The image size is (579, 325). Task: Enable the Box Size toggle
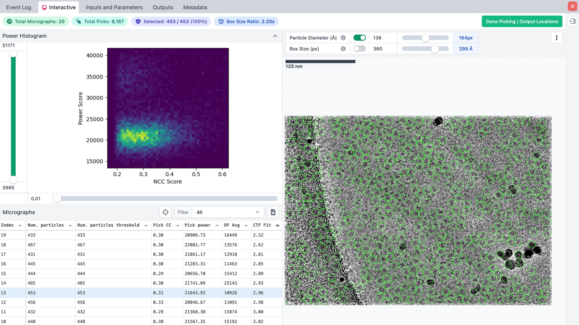click(359, 49)
